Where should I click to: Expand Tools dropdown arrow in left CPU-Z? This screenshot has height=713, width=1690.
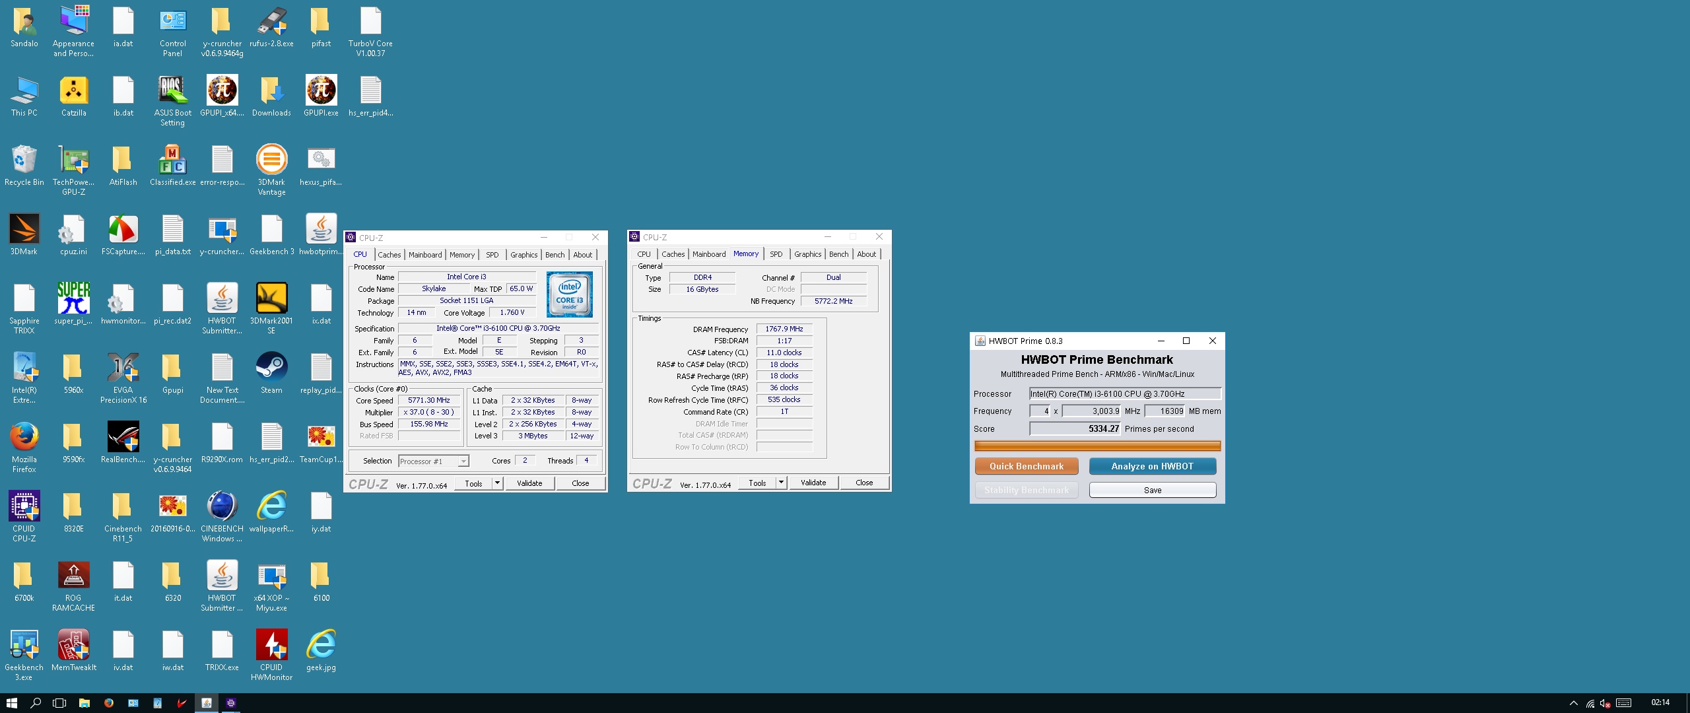click(x=497, y=483)
